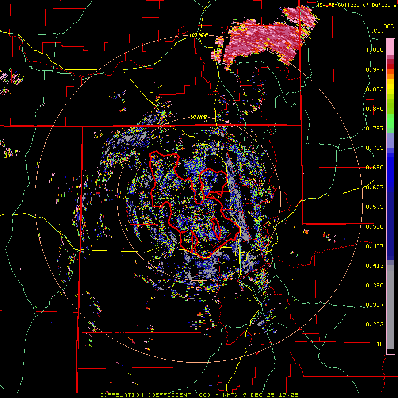Click the 0.893 scale label
The image size is (398, 398).
pos(375,89)
